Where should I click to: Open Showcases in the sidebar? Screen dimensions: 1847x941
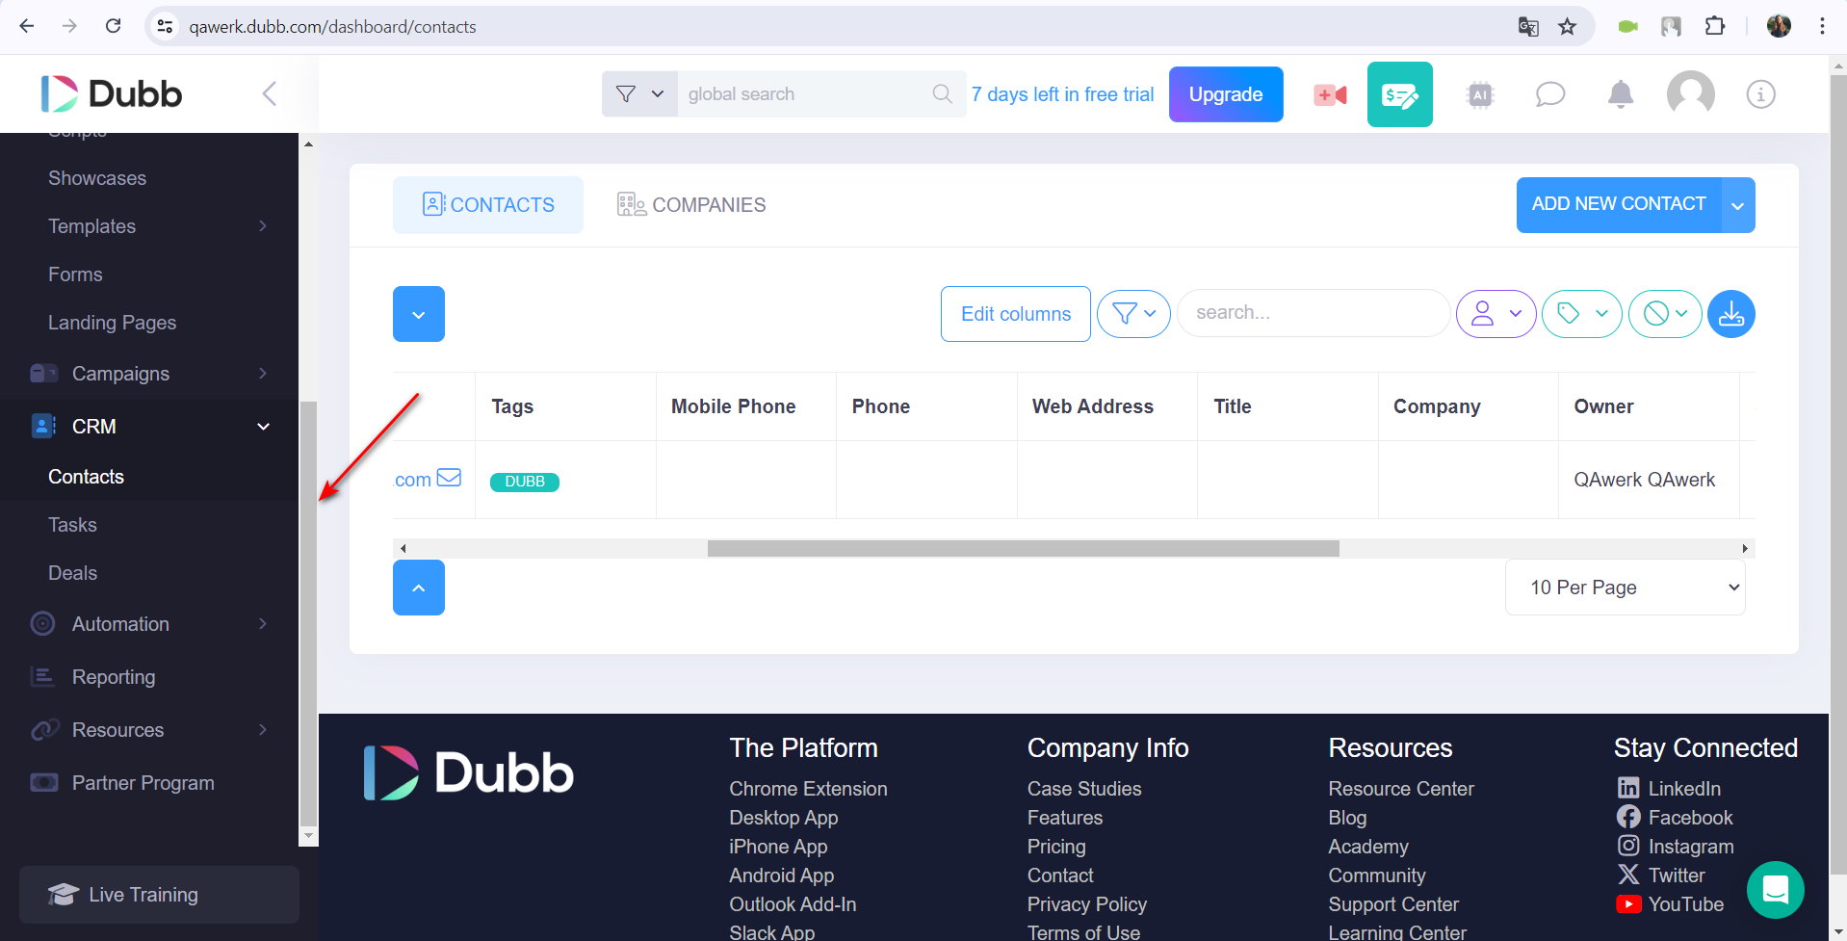97,178
